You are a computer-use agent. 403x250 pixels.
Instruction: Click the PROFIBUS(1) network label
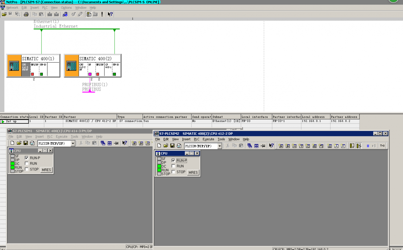95,85
